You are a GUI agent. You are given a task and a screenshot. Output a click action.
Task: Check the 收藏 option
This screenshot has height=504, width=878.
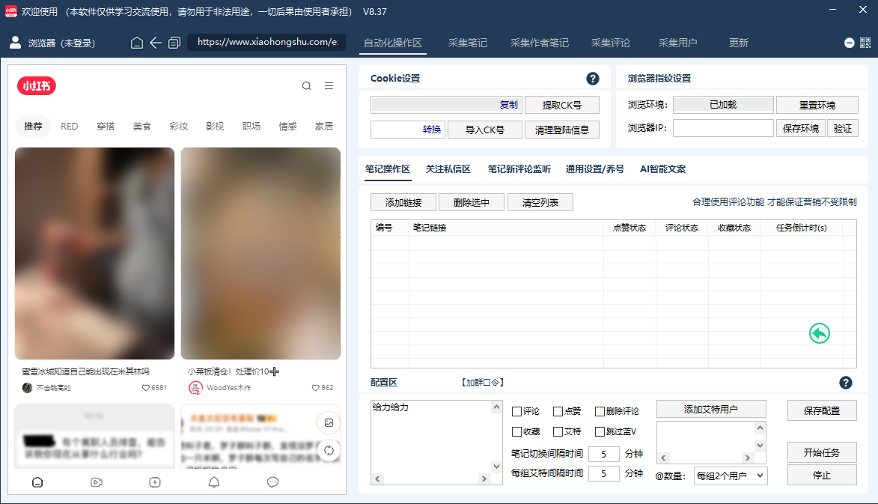[516, 432]
